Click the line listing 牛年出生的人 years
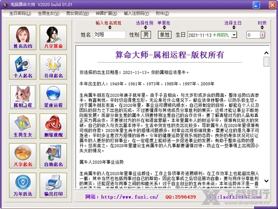 pos(147,84)
